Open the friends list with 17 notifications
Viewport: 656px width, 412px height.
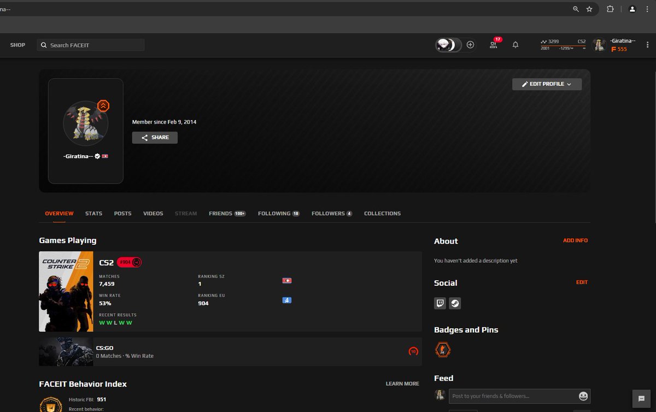pos(494,45)
